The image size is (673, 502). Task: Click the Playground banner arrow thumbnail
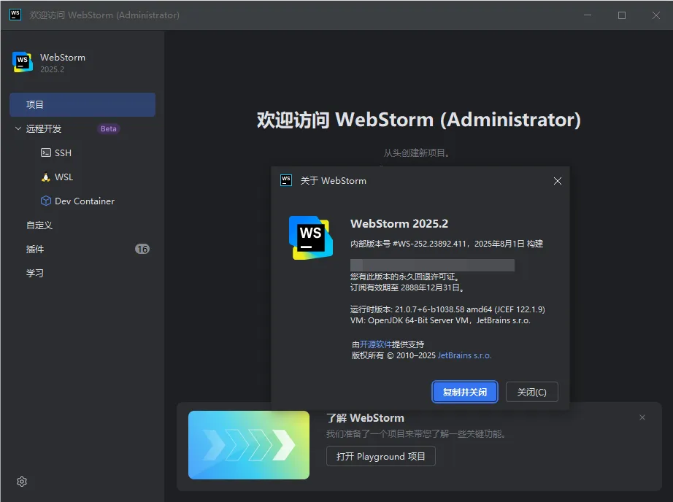coord(248,445)
